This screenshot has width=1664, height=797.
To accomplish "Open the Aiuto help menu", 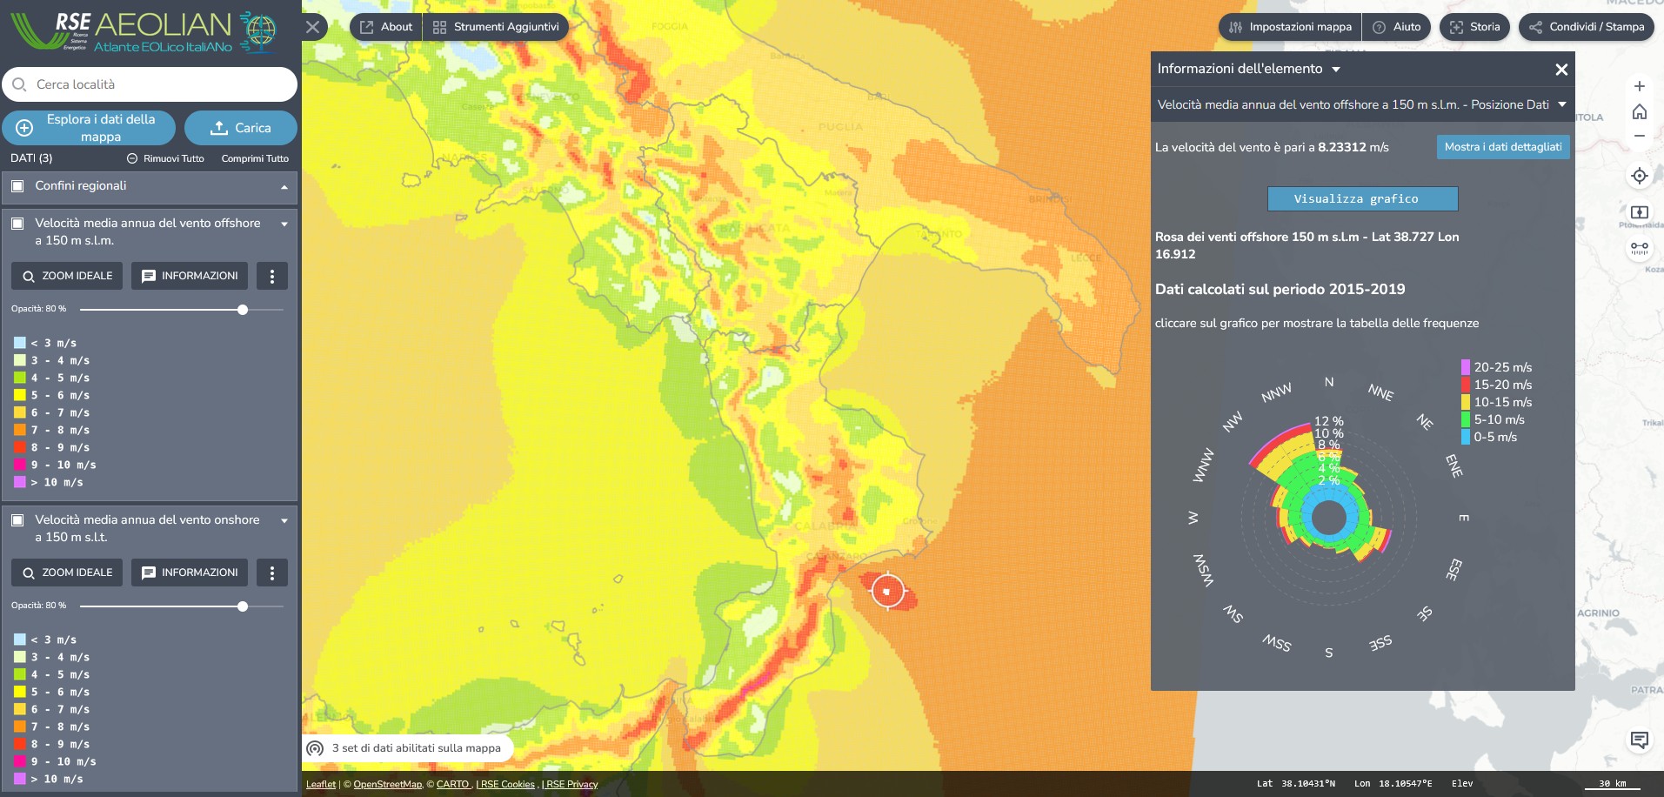I will point(1397,27).
